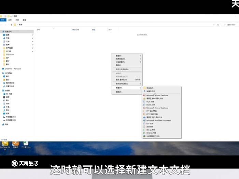
Task: Choose the PPT 演示文稿 icon
Action: (x=144, y=111)
